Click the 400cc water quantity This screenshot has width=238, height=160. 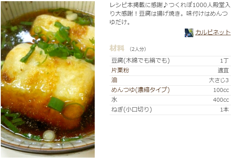(221, 100)
